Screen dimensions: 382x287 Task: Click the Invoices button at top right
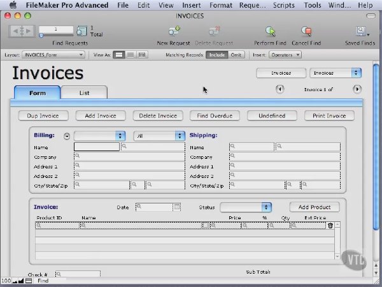(281, 73)
